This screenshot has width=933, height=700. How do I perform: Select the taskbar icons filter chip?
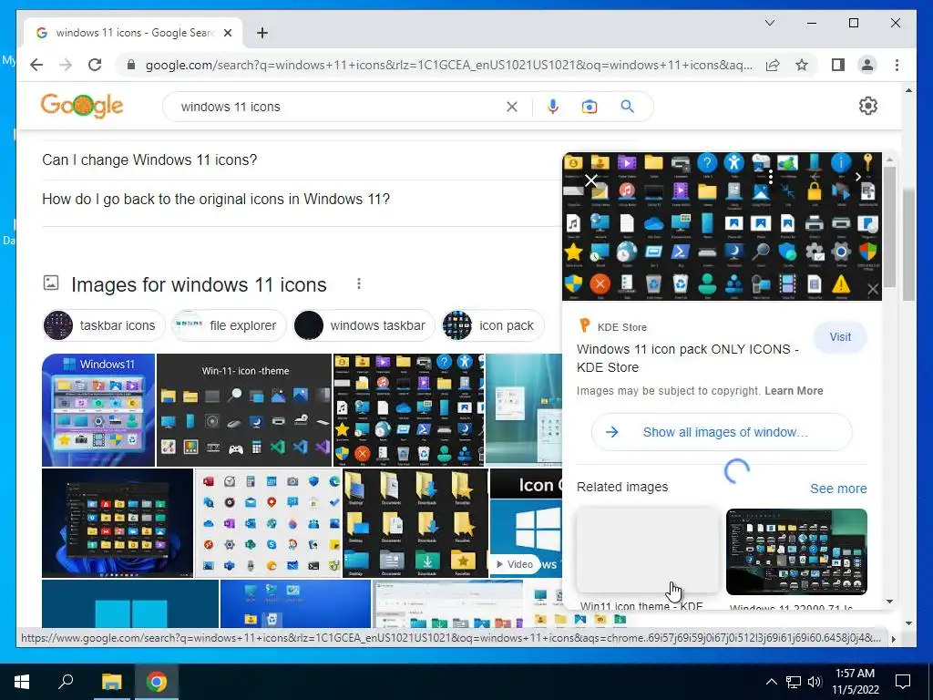coord(103,325)
